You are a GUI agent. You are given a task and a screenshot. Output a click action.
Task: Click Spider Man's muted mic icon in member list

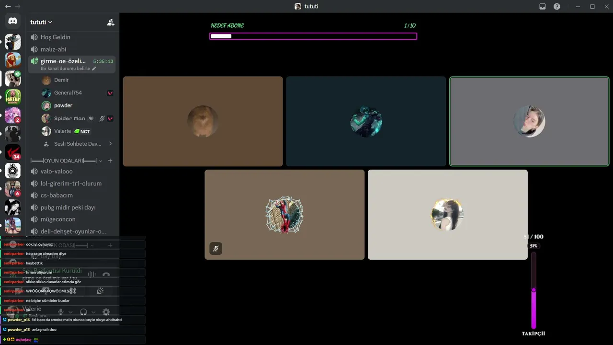102,118
